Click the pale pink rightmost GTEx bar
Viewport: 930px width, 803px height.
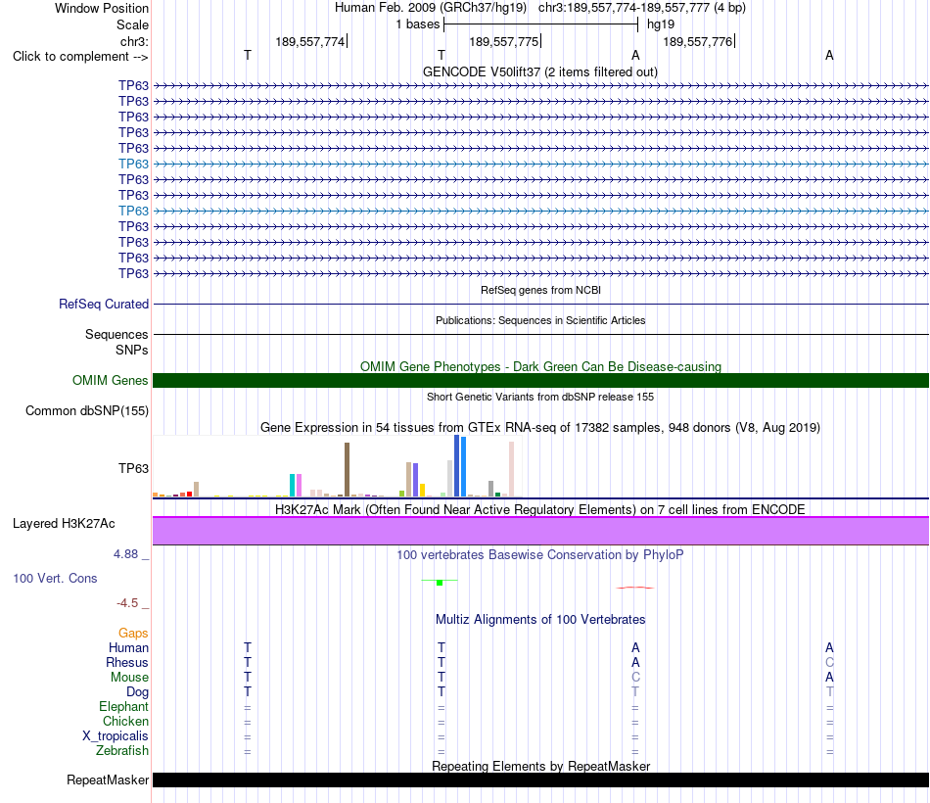(x=511, y=469)
